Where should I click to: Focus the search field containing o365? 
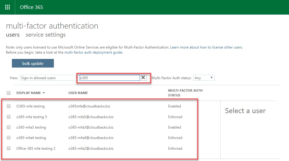110,78
